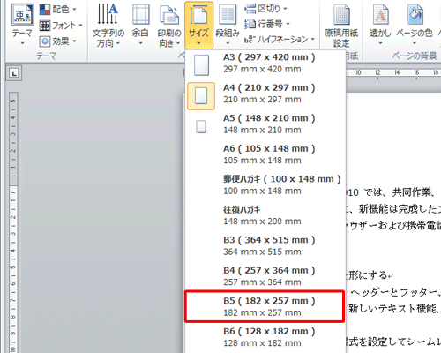Select 往復ハガキ 148 mm x 200 mm size
Viewport: 441px width, 353px height.
pos(265,215)
